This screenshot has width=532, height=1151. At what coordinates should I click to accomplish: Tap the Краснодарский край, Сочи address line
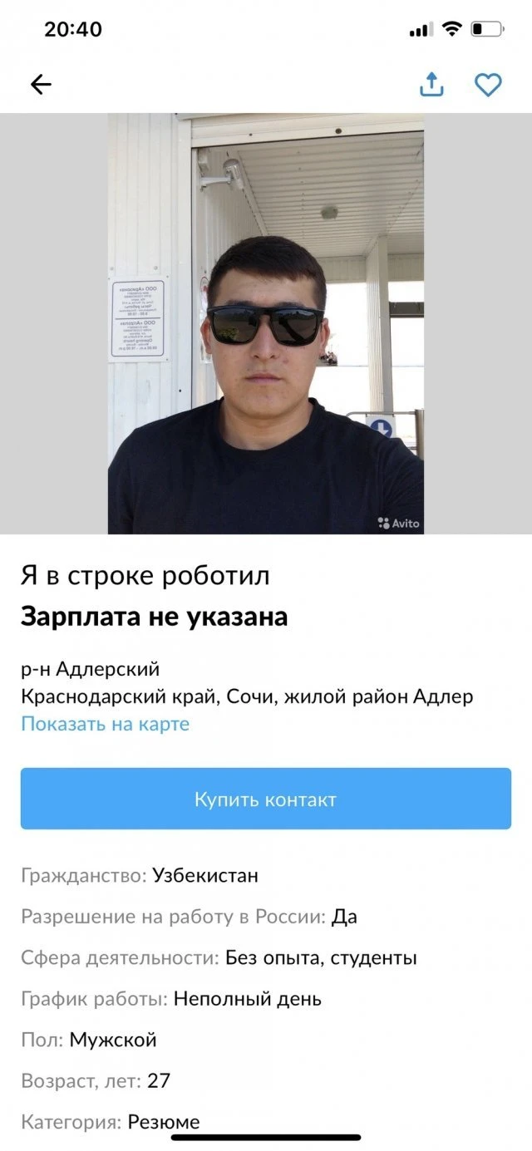pos(247,696)
